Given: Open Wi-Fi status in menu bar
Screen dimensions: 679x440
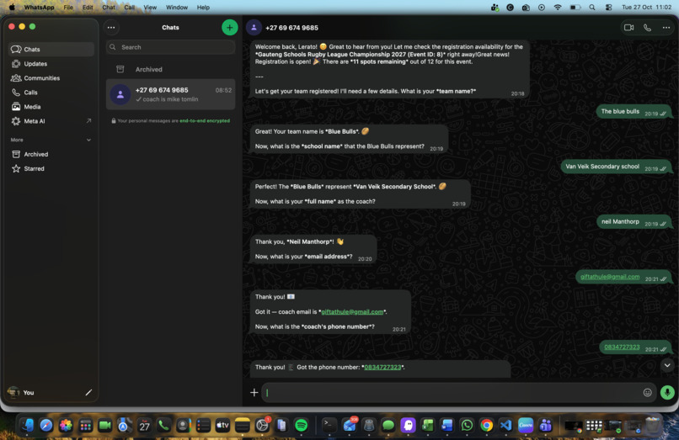Looking at the screenshot, I should [x=558, y=8].
